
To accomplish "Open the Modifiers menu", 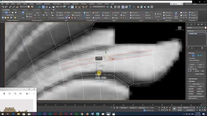I will pos(39,4).
